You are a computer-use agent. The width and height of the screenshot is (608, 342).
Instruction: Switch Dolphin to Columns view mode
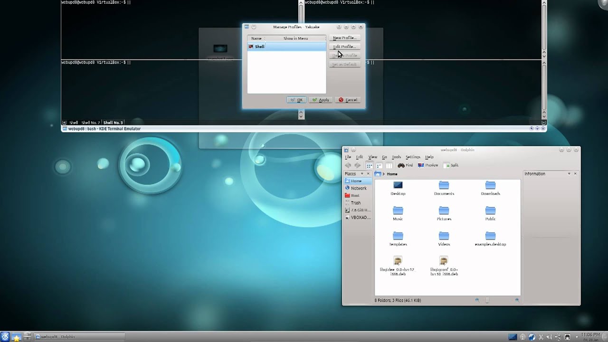click(389, 165)
